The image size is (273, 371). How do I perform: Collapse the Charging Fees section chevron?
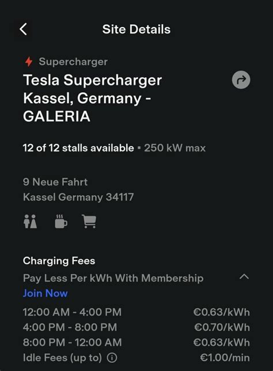point(244,277)
